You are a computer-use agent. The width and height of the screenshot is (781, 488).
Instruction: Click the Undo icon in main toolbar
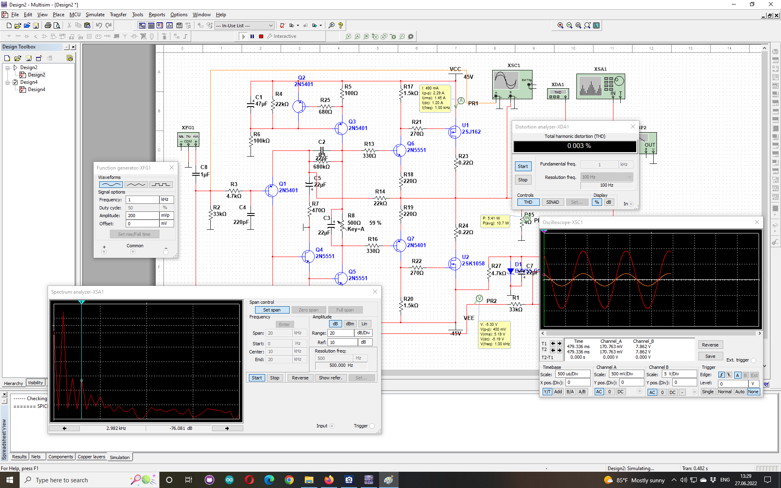pos(99,25)
